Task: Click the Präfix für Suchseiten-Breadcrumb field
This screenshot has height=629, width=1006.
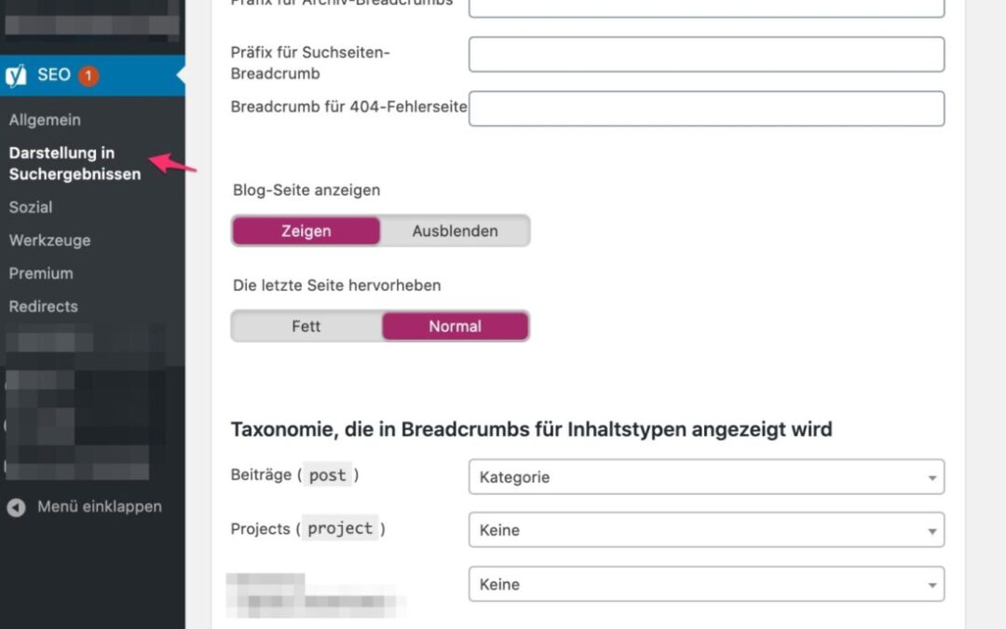Action: click(706, 55)
